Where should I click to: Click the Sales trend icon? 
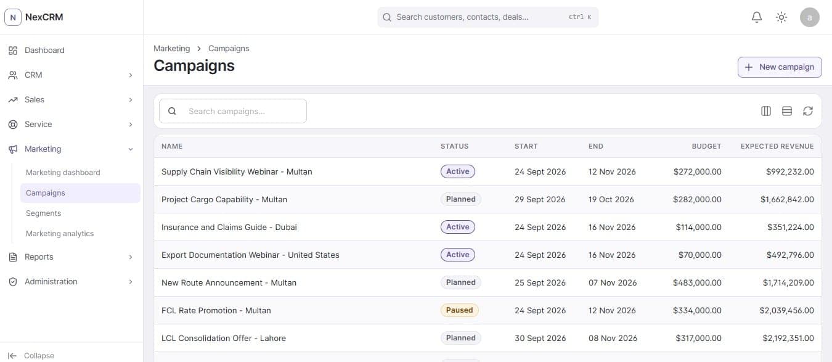(13, 100)
